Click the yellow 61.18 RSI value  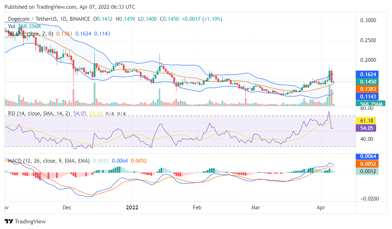[x=367, y=121]
